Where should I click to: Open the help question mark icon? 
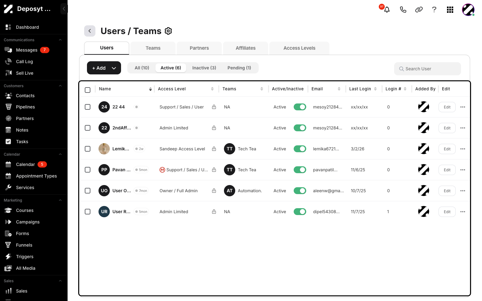click(x=434, y=10)
